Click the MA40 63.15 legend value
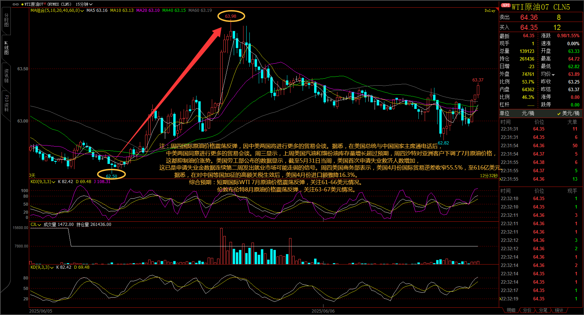This screenshot has height=315, width=584. 174,10
